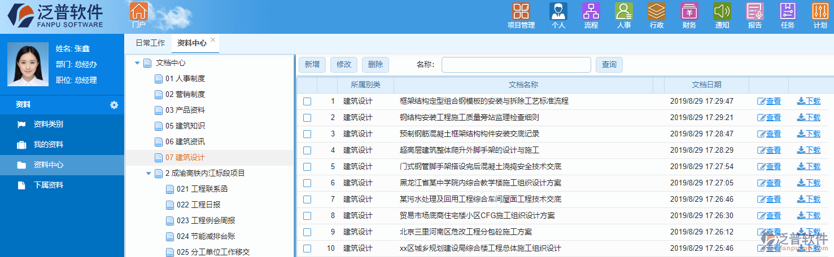The height and width of the screenshot is (257, 834).
Task: Click view icon for 钢结构安装工程 row
Action: tap(761, 118)
